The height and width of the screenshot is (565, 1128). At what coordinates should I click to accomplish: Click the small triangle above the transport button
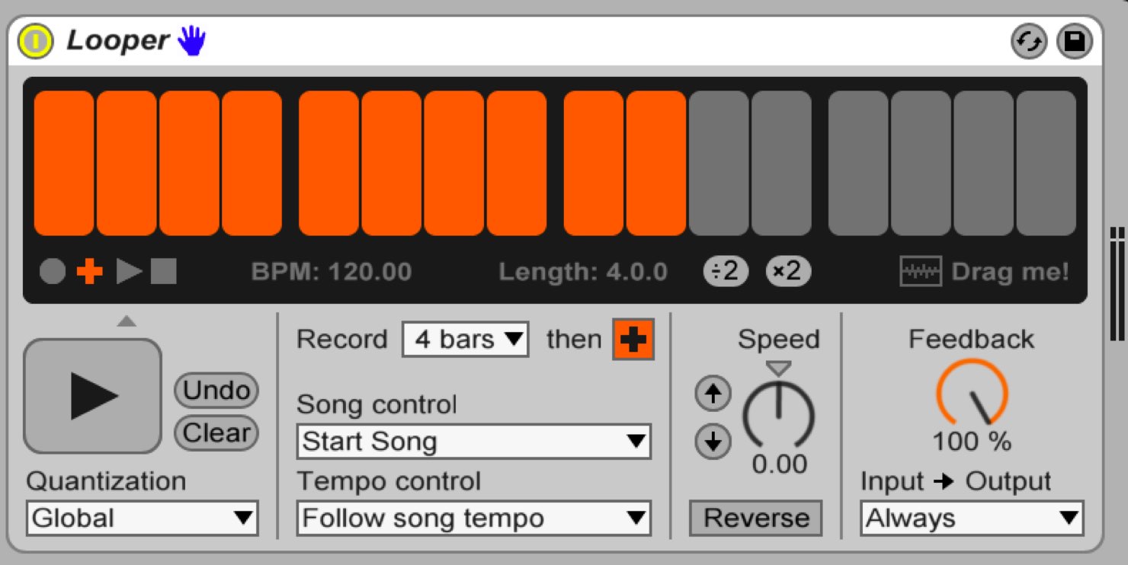127,321
